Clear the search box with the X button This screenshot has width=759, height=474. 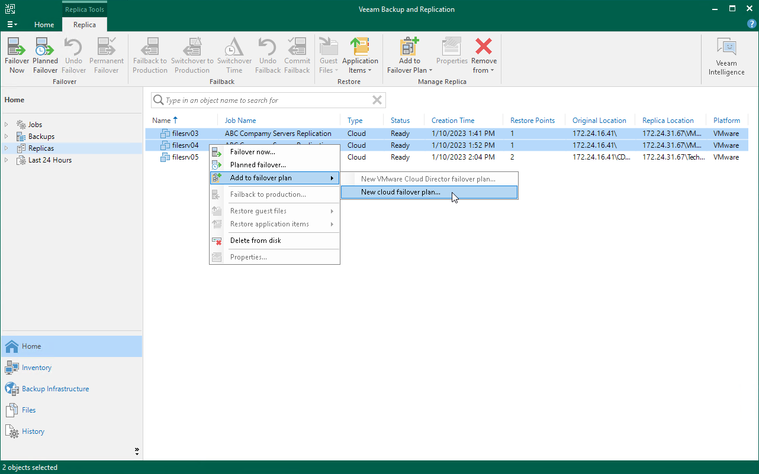coord(377,100)
